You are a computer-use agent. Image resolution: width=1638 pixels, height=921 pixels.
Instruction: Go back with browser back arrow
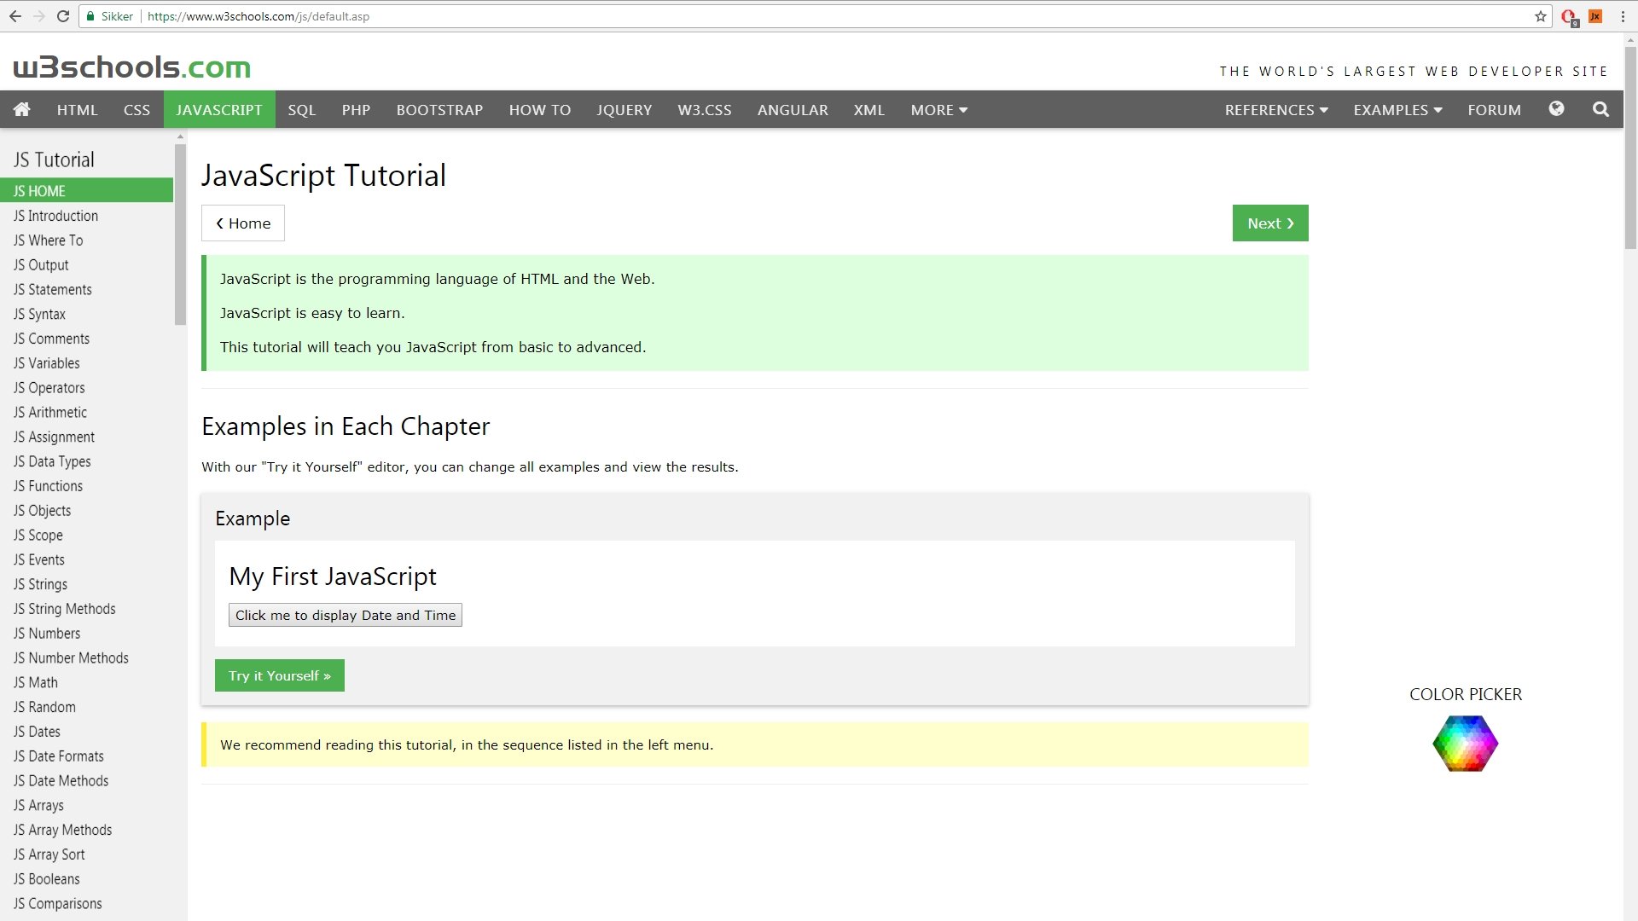(x=15, y=16)
